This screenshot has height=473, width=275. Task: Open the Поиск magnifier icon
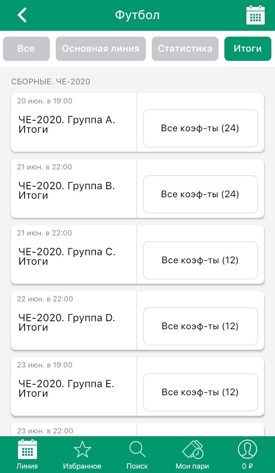[x=137, y=450]
